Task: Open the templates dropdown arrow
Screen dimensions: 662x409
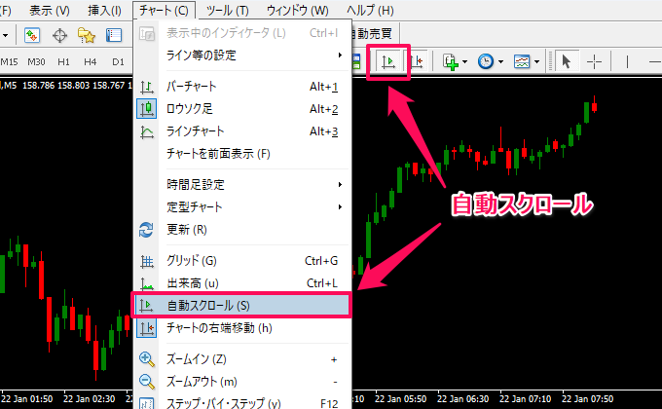Action: coord(536,61)
